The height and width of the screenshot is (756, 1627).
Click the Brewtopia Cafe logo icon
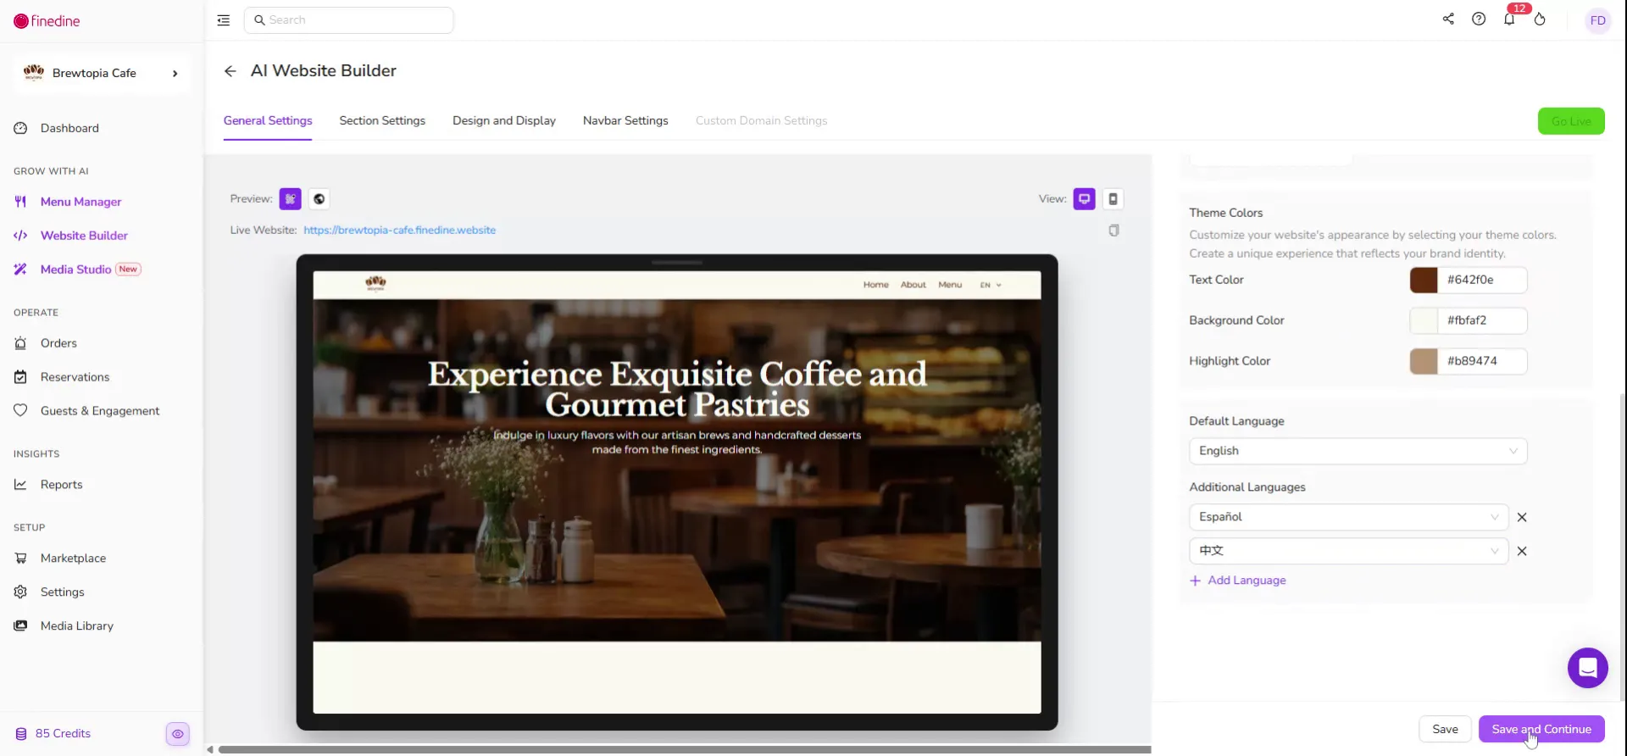pyautogui.click(x=34, y=73)
